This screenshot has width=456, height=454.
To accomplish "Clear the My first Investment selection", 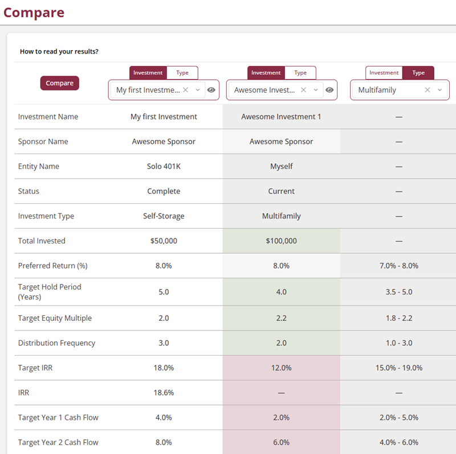I will click(186, 90).
